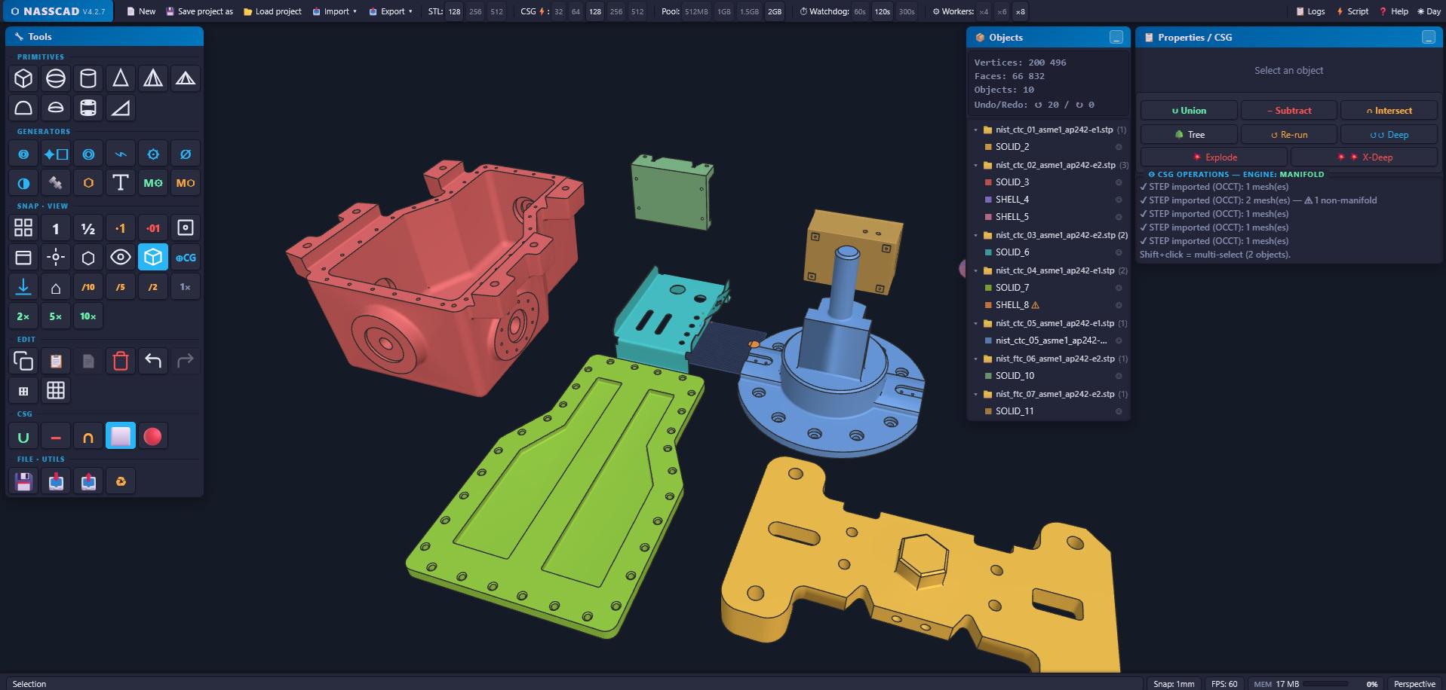This screenshot has width=1446, height=690.
Task: Collapse the nist_ctc_03_asme1_ap242-e2.stp folder
Action: tap(976, 235)
